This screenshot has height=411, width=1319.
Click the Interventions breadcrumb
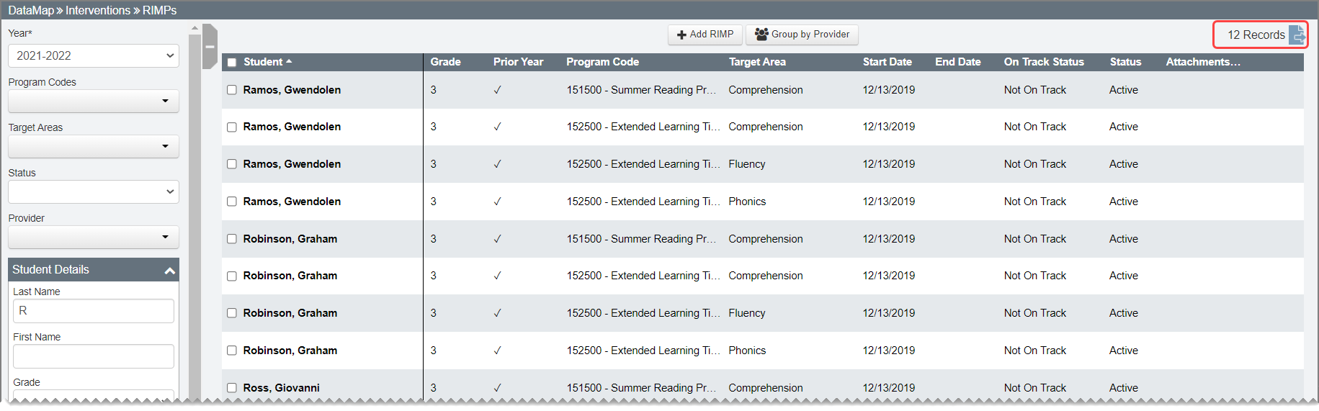[98, 10]
